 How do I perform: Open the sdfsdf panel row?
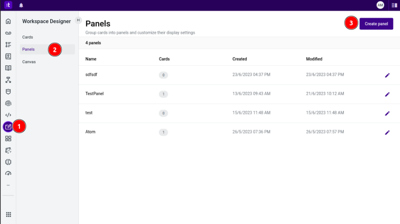click(x=91, y=75)
